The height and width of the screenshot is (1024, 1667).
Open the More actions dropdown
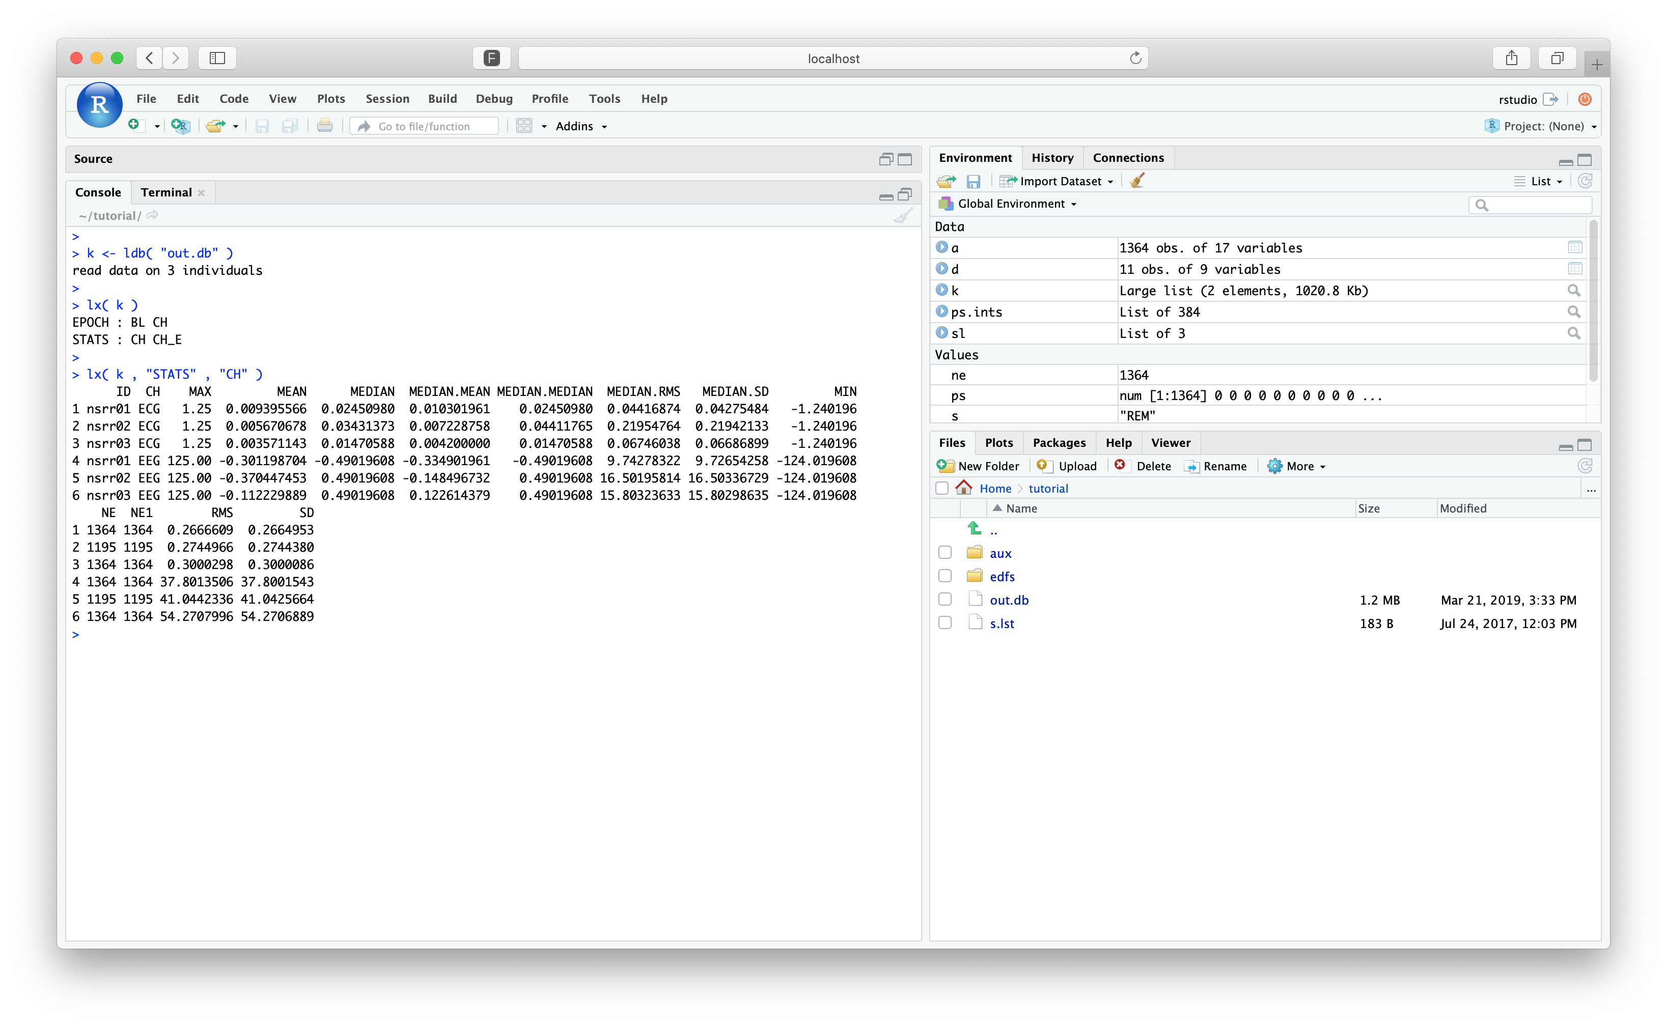coord(1297,466)
